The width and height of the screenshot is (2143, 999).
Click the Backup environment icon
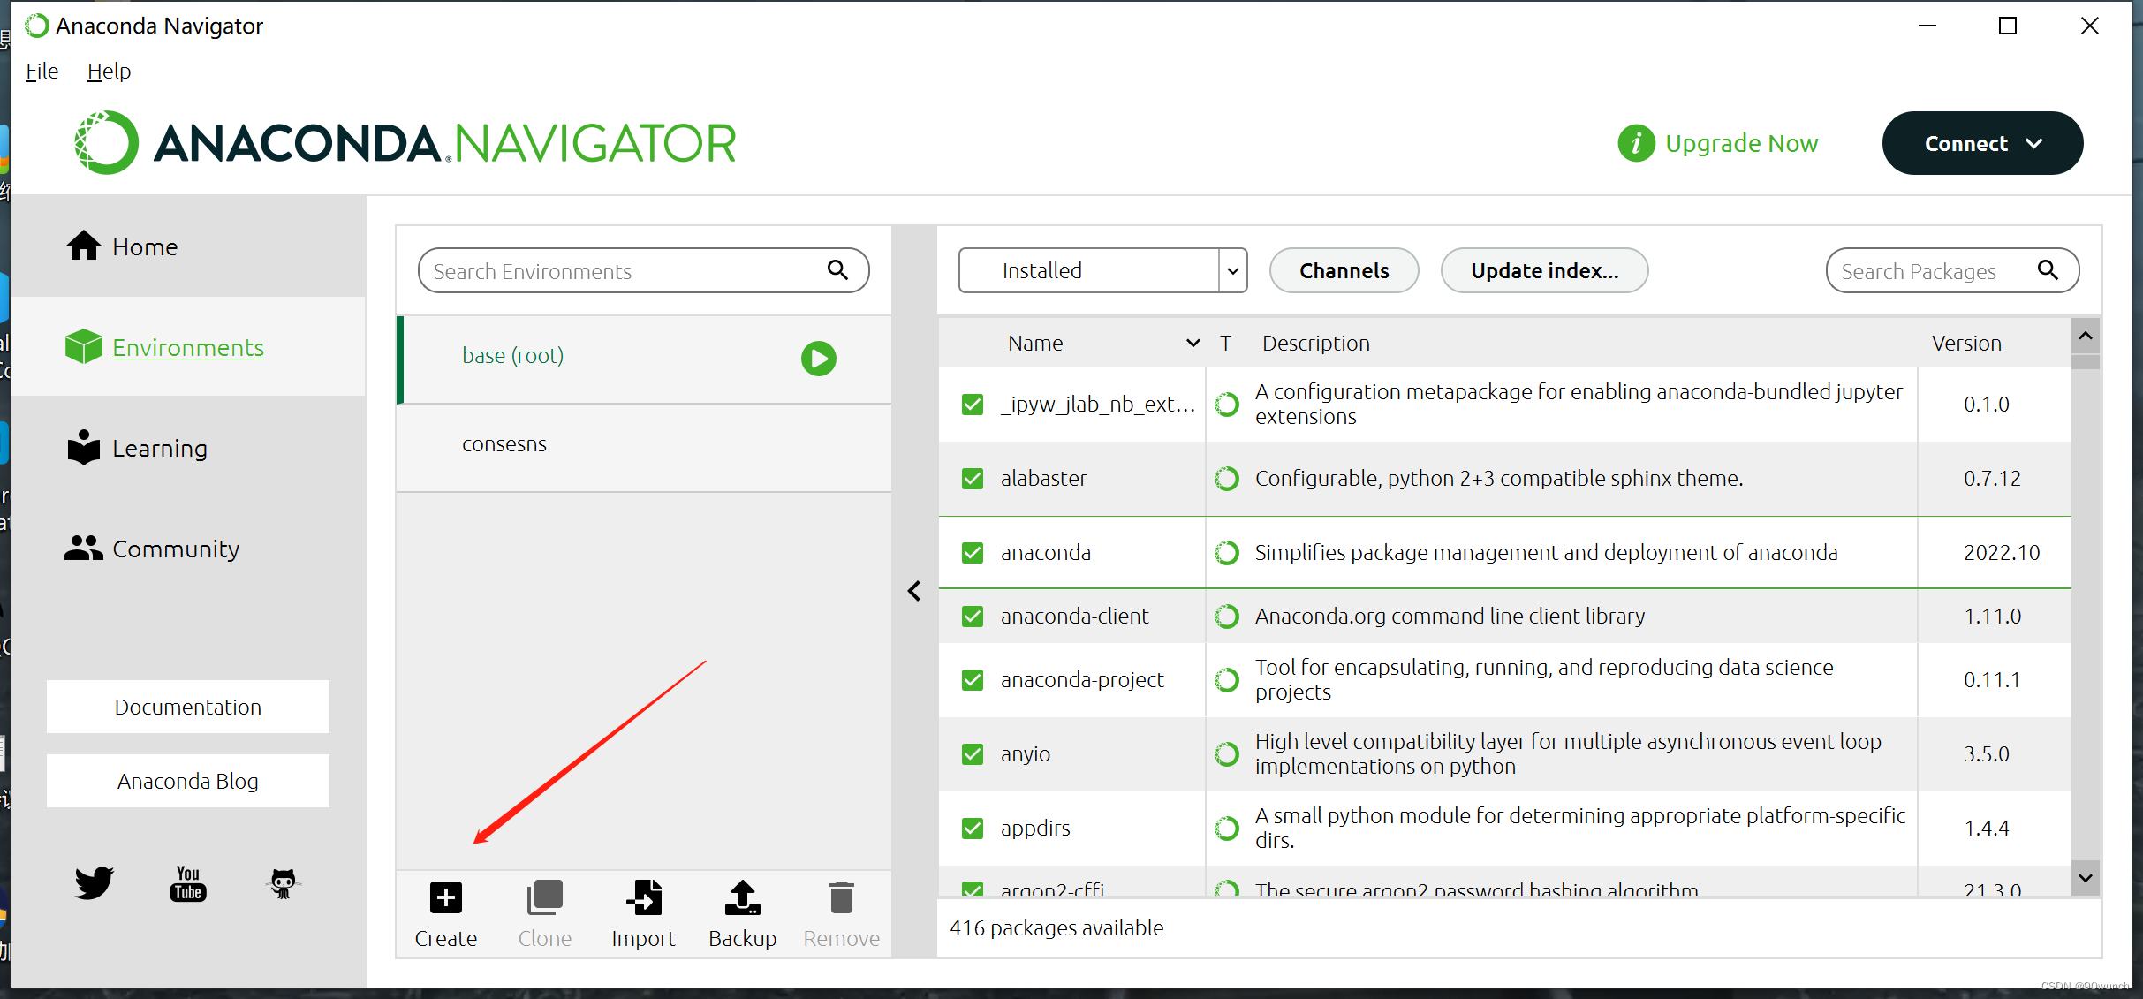[x=742, y=897]
